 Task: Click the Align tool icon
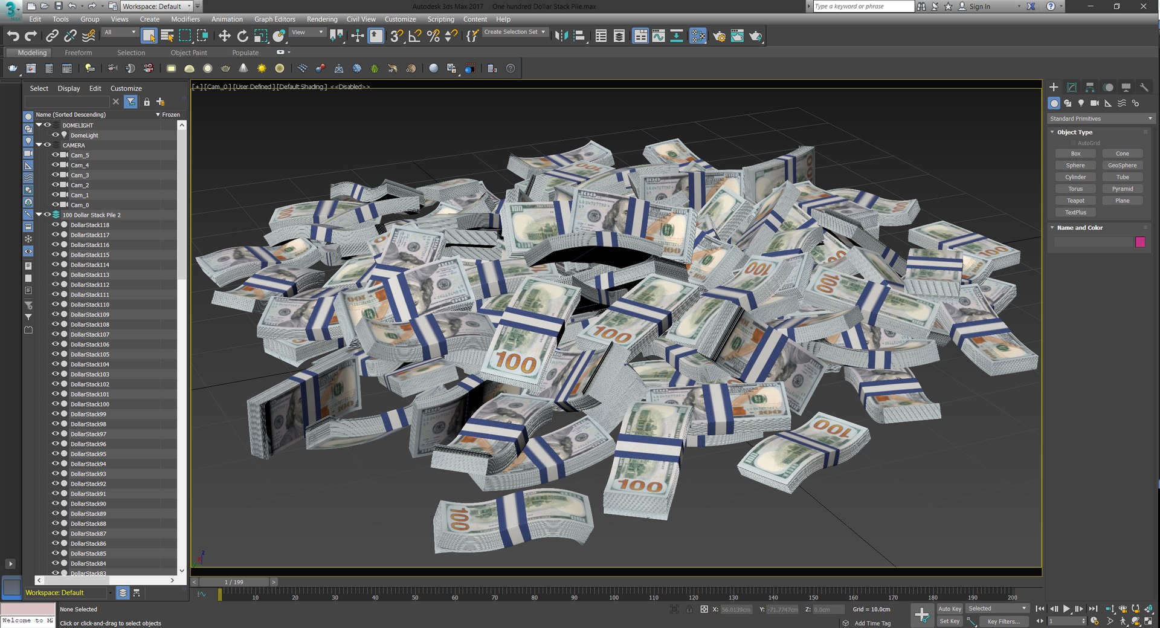[580, 36]
